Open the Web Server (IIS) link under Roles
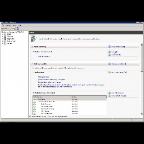Image resolution: width=144 pixels, height=144 pixels. 44,56
